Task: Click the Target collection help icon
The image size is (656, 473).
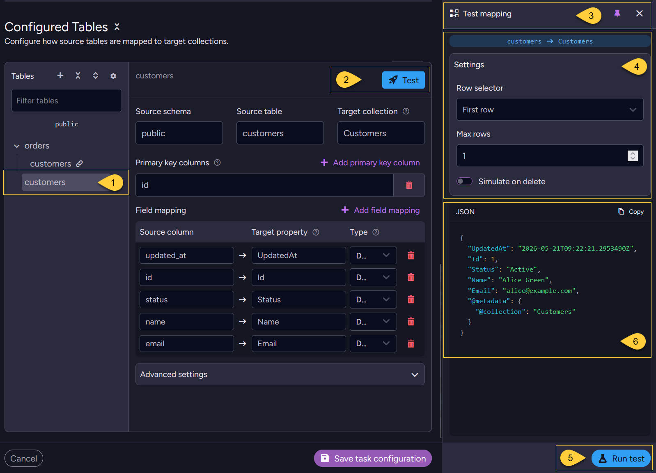Action: pos(406,111)
